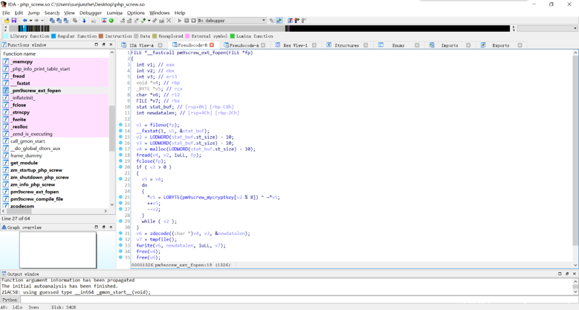
Task: Toggle breakpoint dot on line 25
Action: [x=121, y=197]
